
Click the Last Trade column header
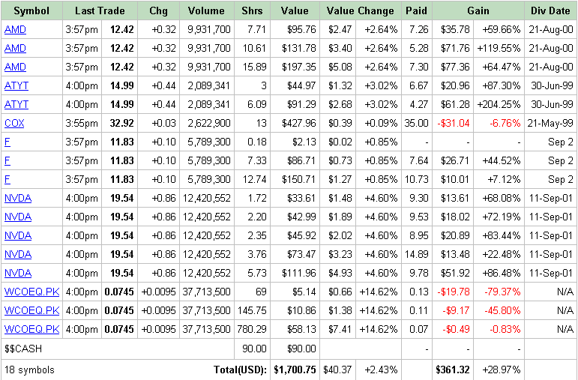(x=100, y=10)
